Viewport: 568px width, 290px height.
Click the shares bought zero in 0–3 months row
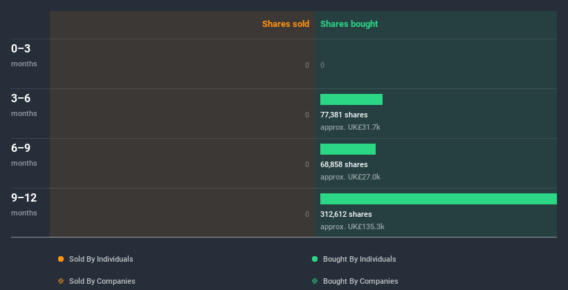pos(322,65)
